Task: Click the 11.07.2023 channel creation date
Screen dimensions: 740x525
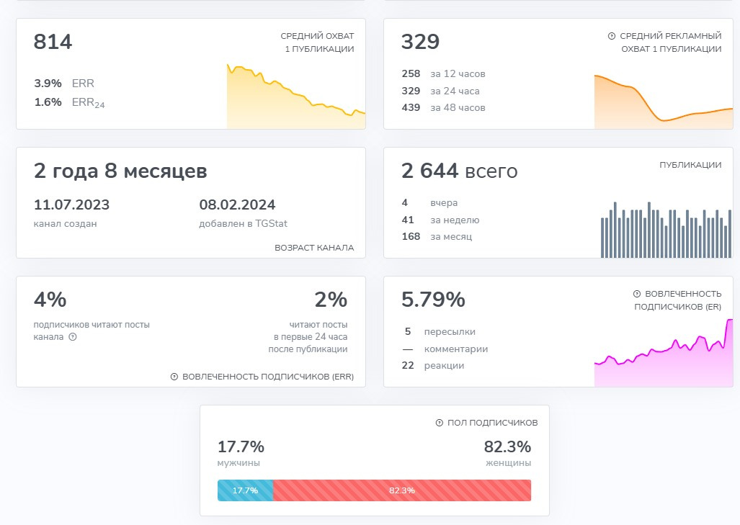Action: point(72,205)
